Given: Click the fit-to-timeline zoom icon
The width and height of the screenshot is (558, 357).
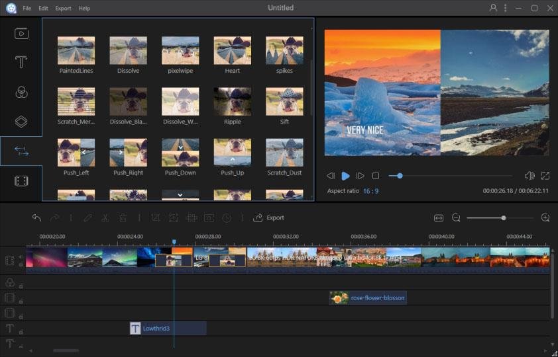Looking at the screenshot, I should click(438, 218).
